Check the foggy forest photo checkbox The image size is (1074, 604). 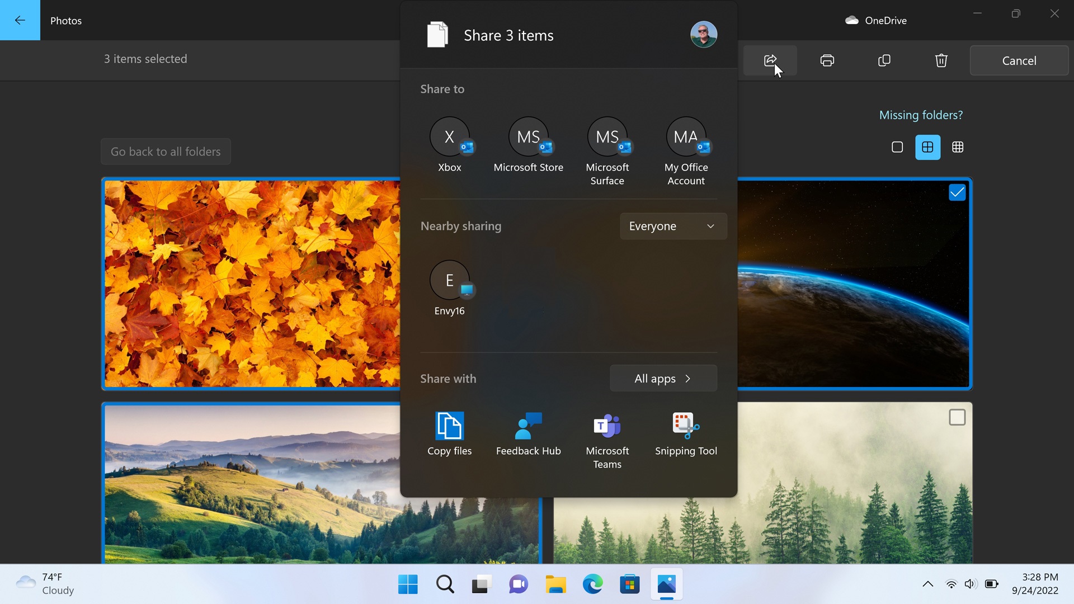point(957,417)
